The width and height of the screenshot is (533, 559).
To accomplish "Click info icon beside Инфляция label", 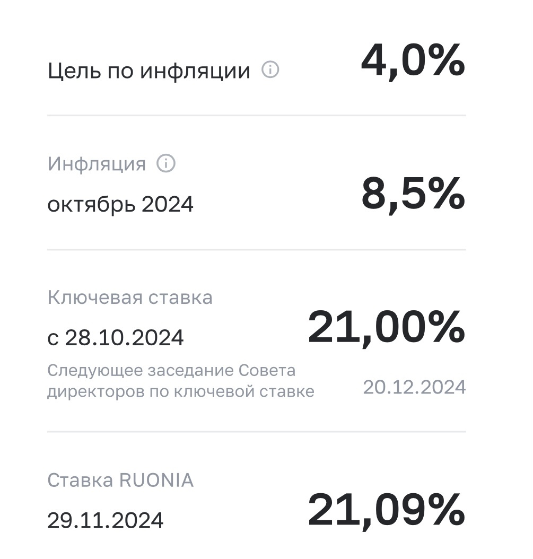I will 166,164.
